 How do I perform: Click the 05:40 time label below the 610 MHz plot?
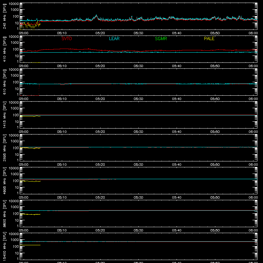tap(177, 99)
